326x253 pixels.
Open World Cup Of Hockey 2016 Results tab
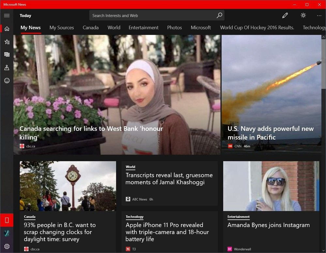pyautogui.click(x=257, y=28)
